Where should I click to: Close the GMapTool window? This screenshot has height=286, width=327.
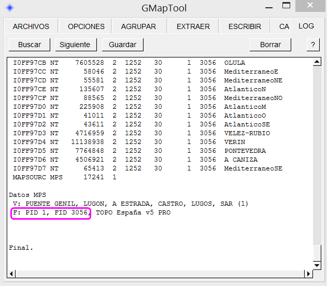point(310,6)
